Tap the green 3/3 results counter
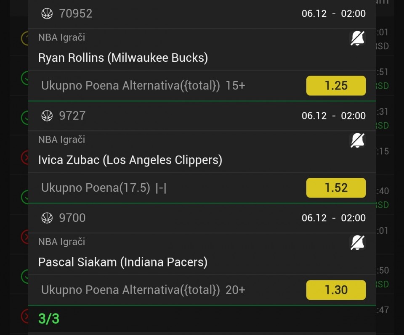Viewport: 404px width, 335px height. (49, 319)
